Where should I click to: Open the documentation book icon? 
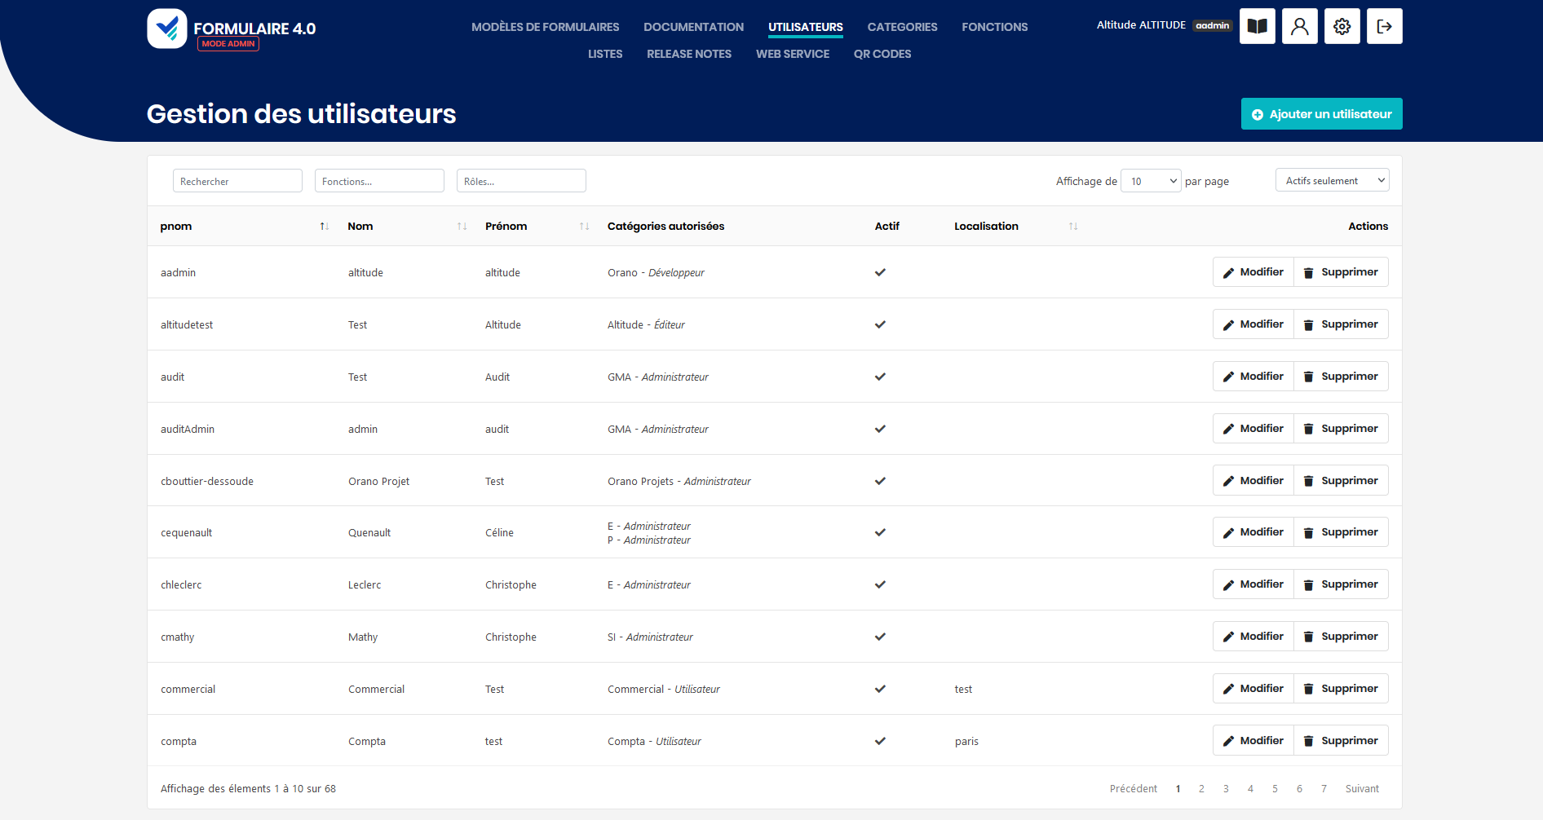point(1257,26)
